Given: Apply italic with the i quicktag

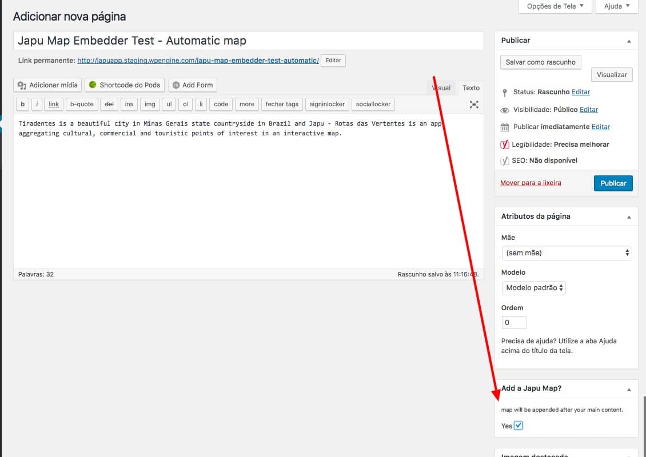Looking at the screenshot, I should tap(37, 104).
